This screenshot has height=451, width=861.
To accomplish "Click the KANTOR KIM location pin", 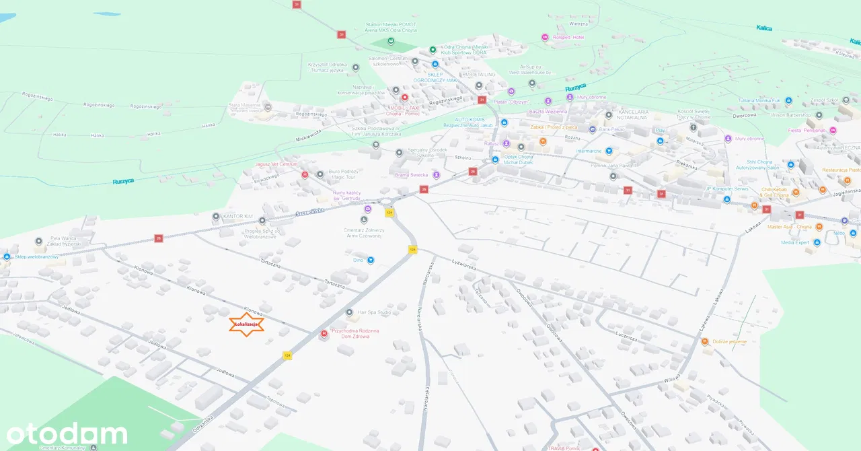I will pos(216,217).
